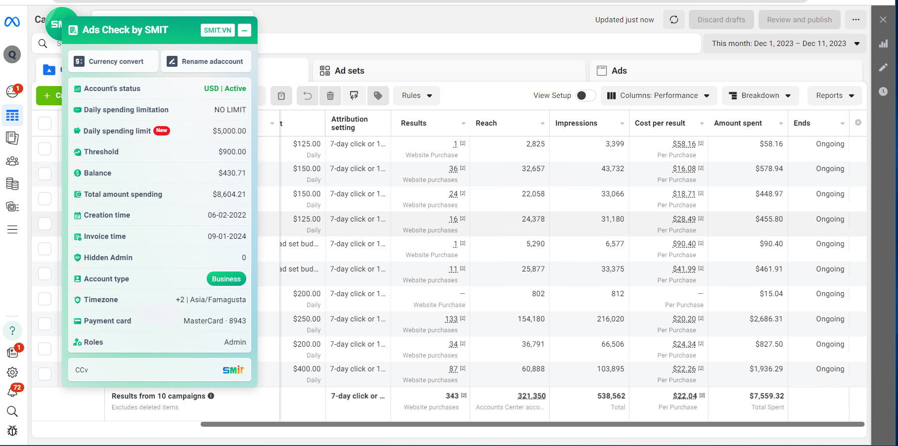The width and height of the screenshot is (898, 446).
Task: Open the Rules dropdown
Action: (417, 96)
